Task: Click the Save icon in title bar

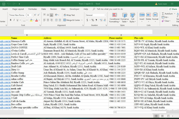Action: 4,4
